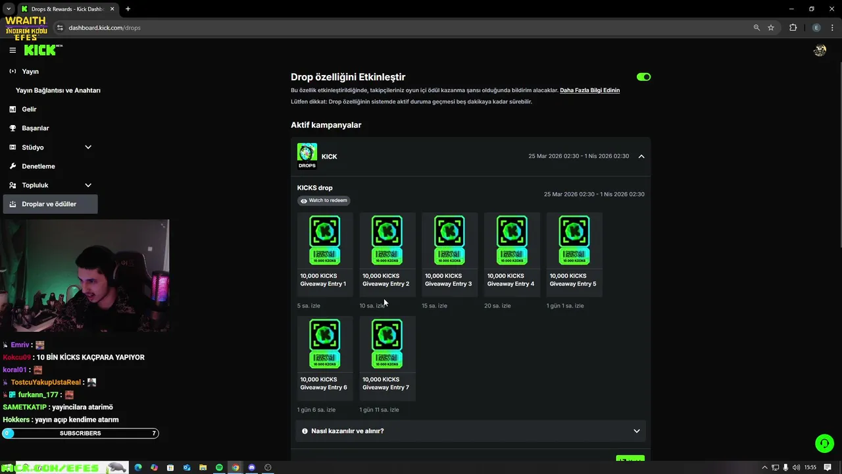The width and height of the screenshot is (842, 474).
Task: Select the Giveaway Entry 4 reward card
Action: (x=512, y=254)
